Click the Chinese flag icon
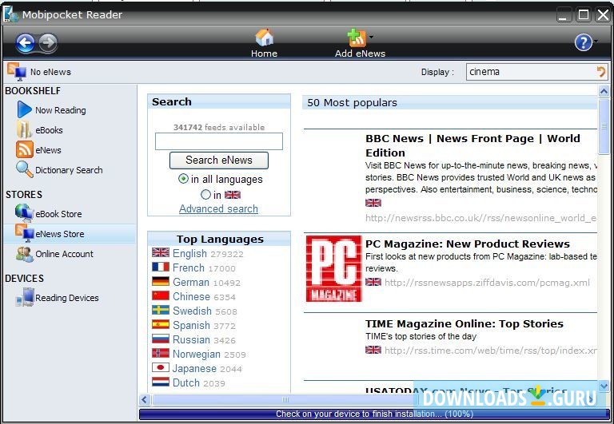This screenshot has height=424, width=614. pyautogui.click(x=161, y=295)
